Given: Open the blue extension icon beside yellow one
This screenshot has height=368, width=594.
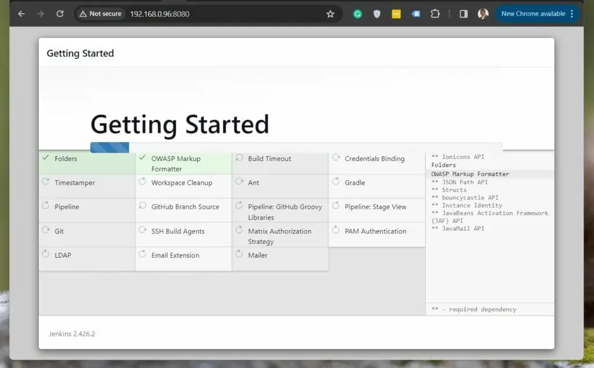Looking at the screenshot, I should click(x=415, y=14).
